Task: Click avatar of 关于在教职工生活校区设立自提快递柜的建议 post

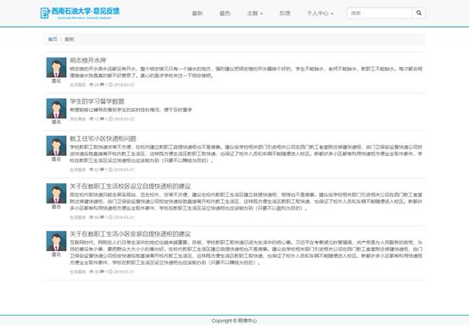Action: (56, 193)
